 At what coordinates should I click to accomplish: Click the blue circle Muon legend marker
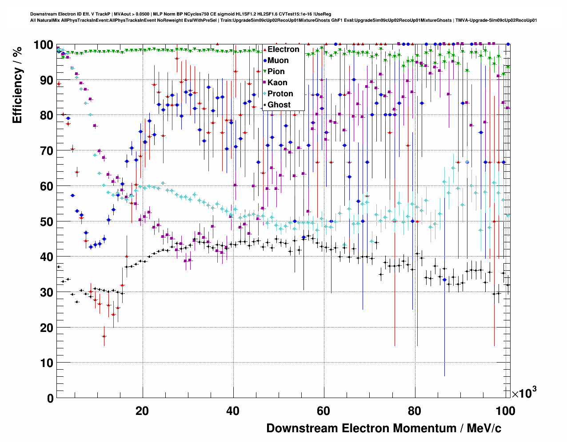pyautogui.click(x=265, y=60)
